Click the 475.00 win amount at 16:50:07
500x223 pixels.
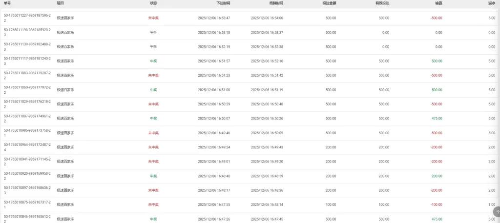tap(437, 119)
